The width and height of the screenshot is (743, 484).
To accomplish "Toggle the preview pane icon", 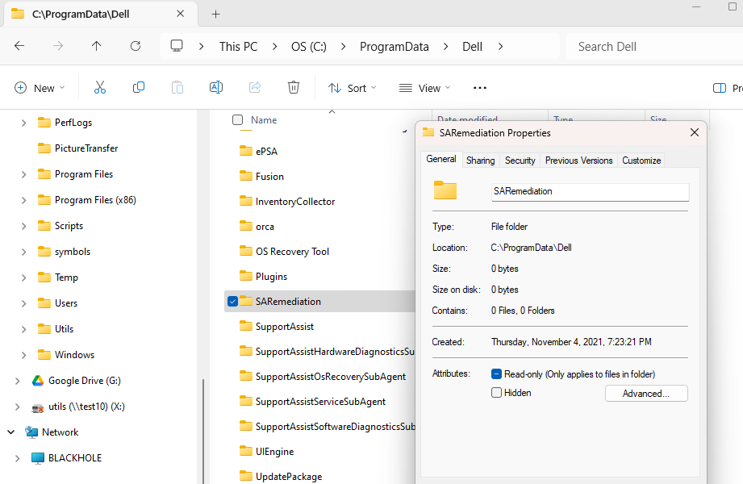I will pos(720,88).
